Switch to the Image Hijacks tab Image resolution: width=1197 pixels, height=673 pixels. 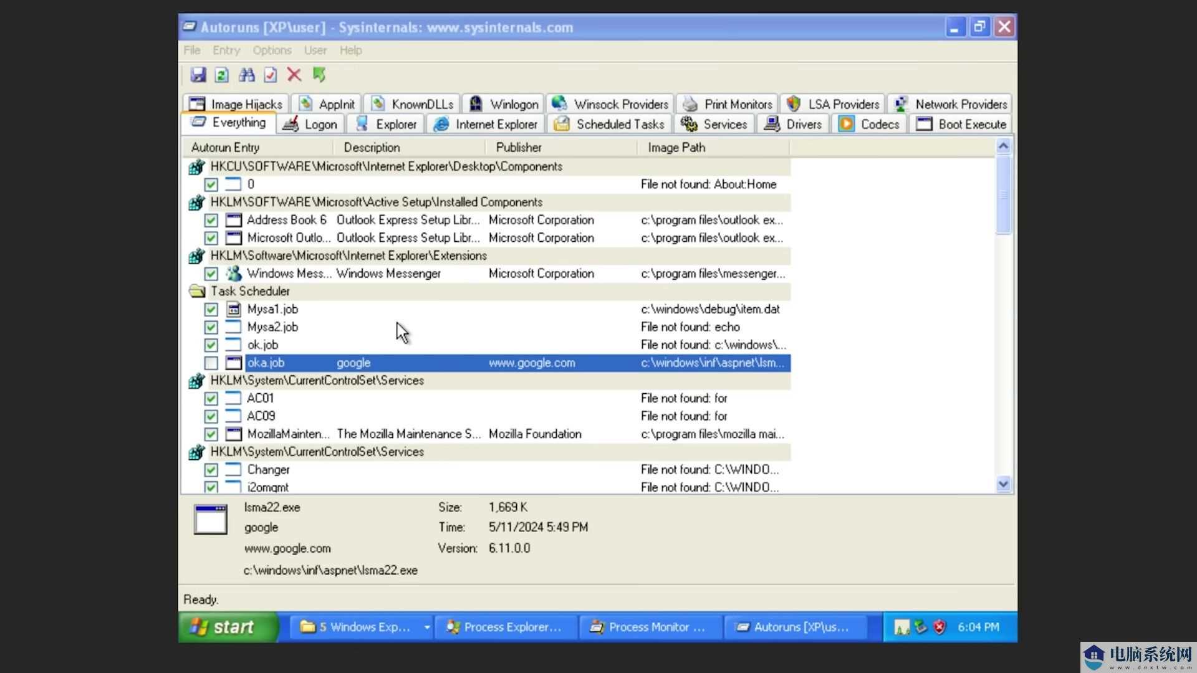[x=236, y=103]
